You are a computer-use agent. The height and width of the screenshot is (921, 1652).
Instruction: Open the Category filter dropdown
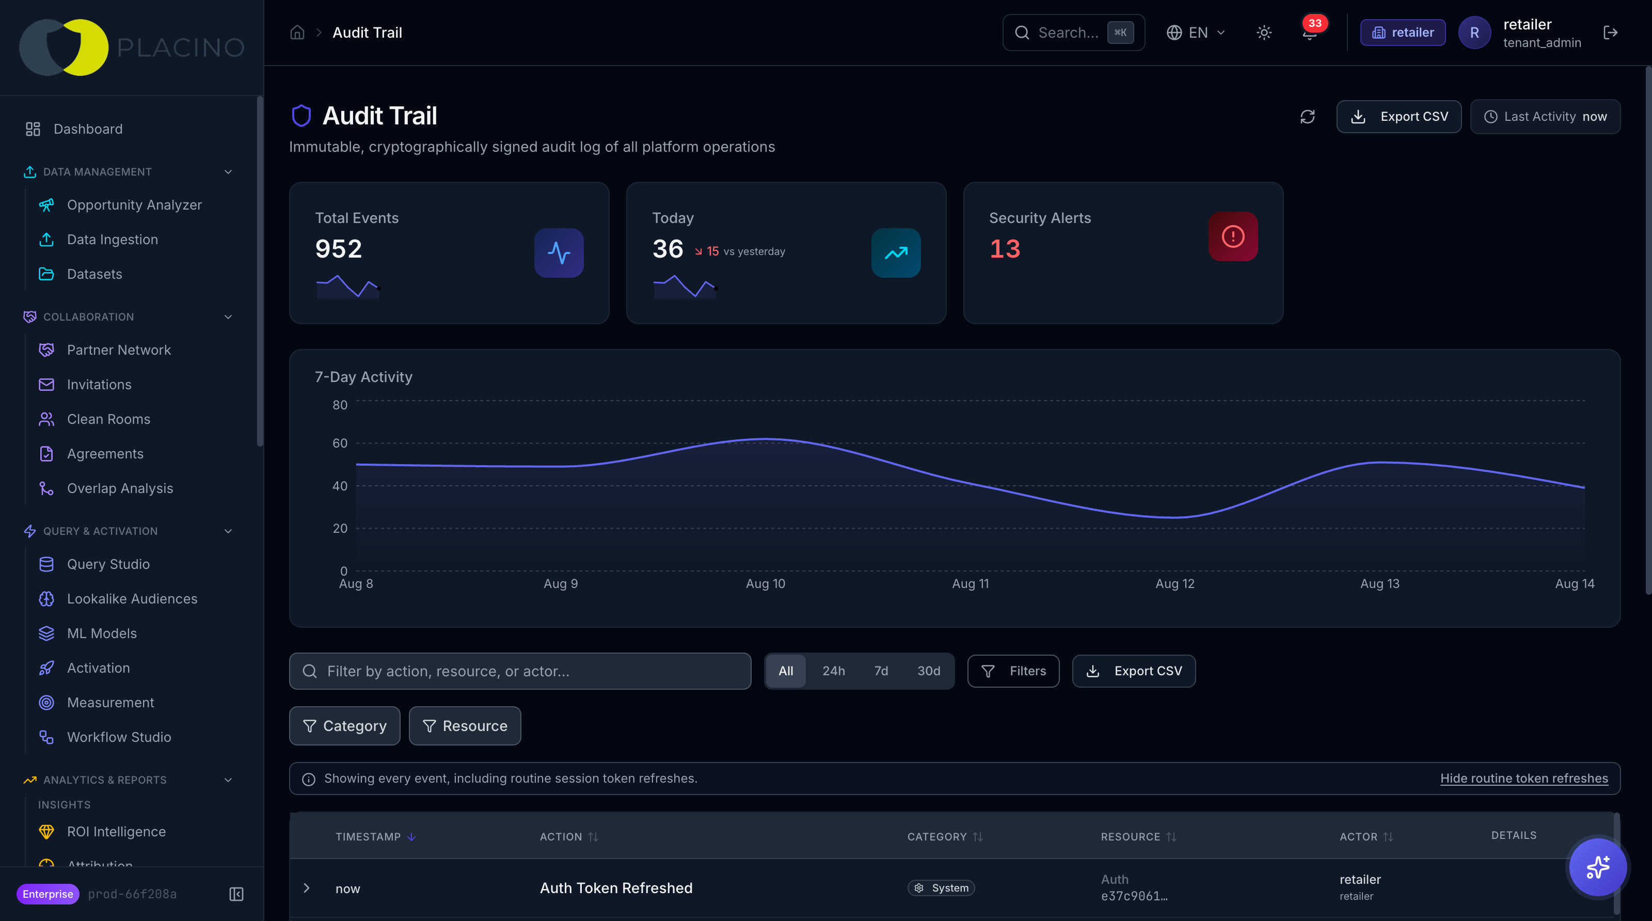[x=344, y=725]
